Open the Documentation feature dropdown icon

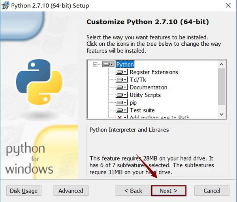tap(122, 87)
